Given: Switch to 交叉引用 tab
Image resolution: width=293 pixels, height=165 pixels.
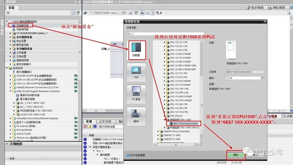Looking at the screenshot, I should click(x=105, y=122).
